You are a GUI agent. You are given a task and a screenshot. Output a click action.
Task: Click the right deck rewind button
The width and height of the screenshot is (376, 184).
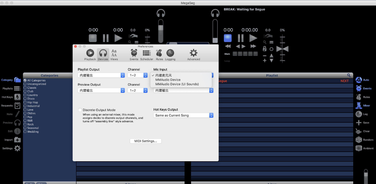pyautogui.click(x=228, y=46)
